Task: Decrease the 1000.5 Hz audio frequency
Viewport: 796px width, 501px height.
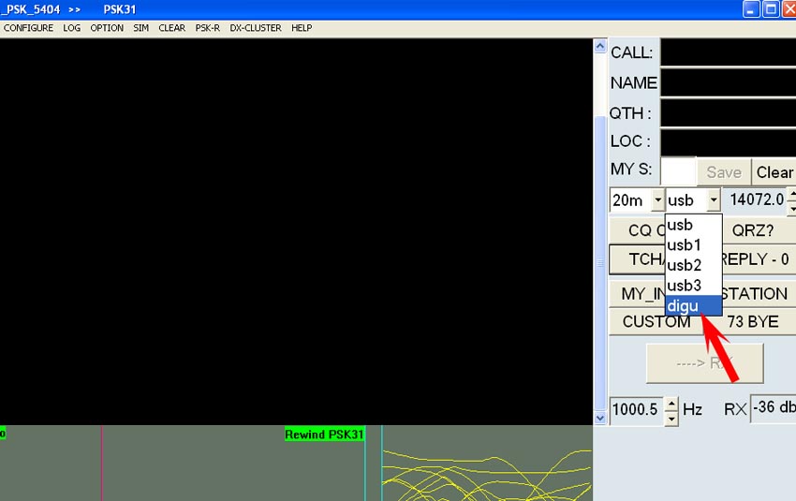Action: point(671,419)
